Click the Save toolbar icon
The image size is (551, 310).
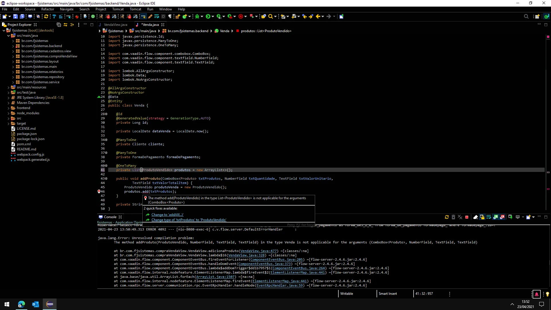click(x=15, y=16)
